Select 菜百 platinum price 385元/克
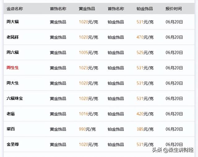Viewport: 198px width, 157px height. (145, 129)
